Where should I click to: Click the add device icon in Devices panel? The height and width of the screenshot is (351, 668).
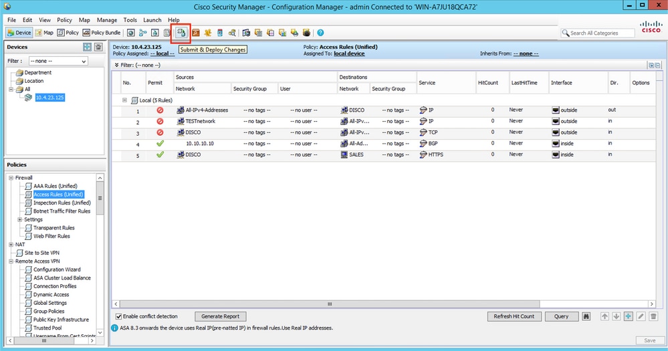(88, 47)
